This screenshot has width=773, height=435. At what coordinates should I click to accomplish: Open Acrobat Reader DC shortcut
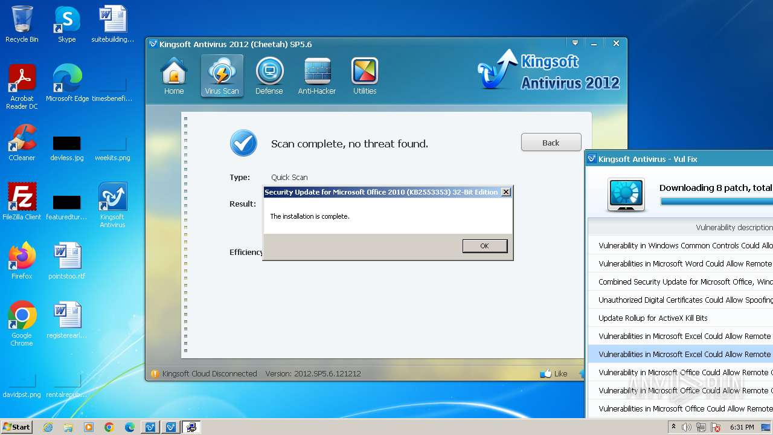22,87
